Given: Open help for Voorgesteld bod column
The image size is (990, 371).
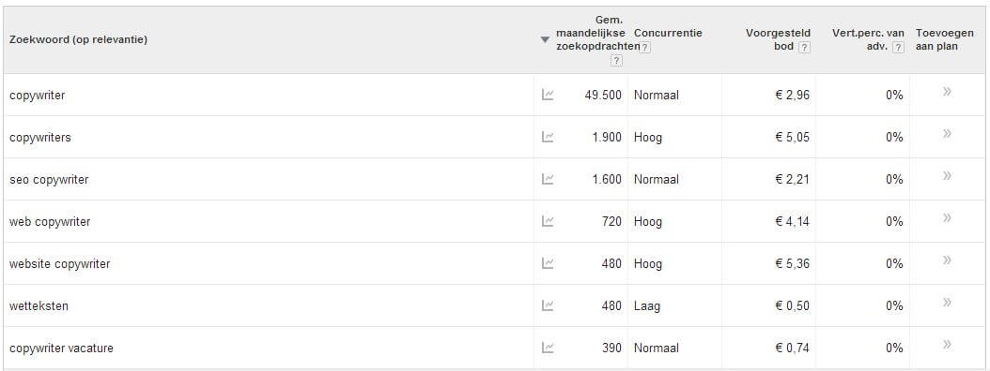Looking at the screenshot, I should click(x=804, y=47).
